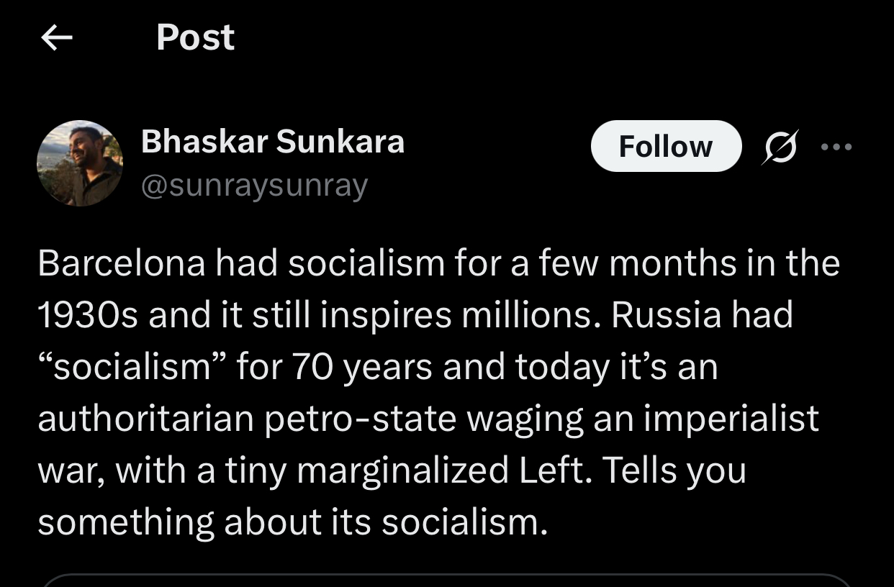894x587 pixels.
Task: Tap the back arrow icon
Action: coord(57,38)
